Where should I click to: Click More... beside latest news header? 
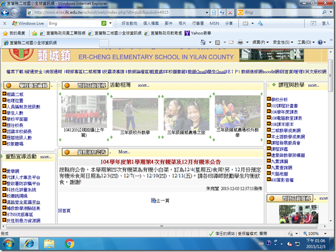coord(124,152)
